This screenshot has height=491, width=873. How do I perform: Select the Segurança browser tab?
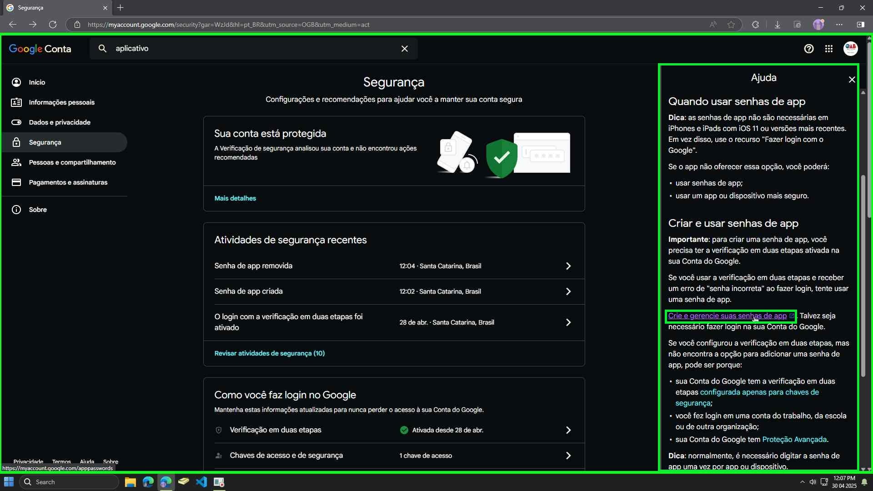(x=57, y=8)
